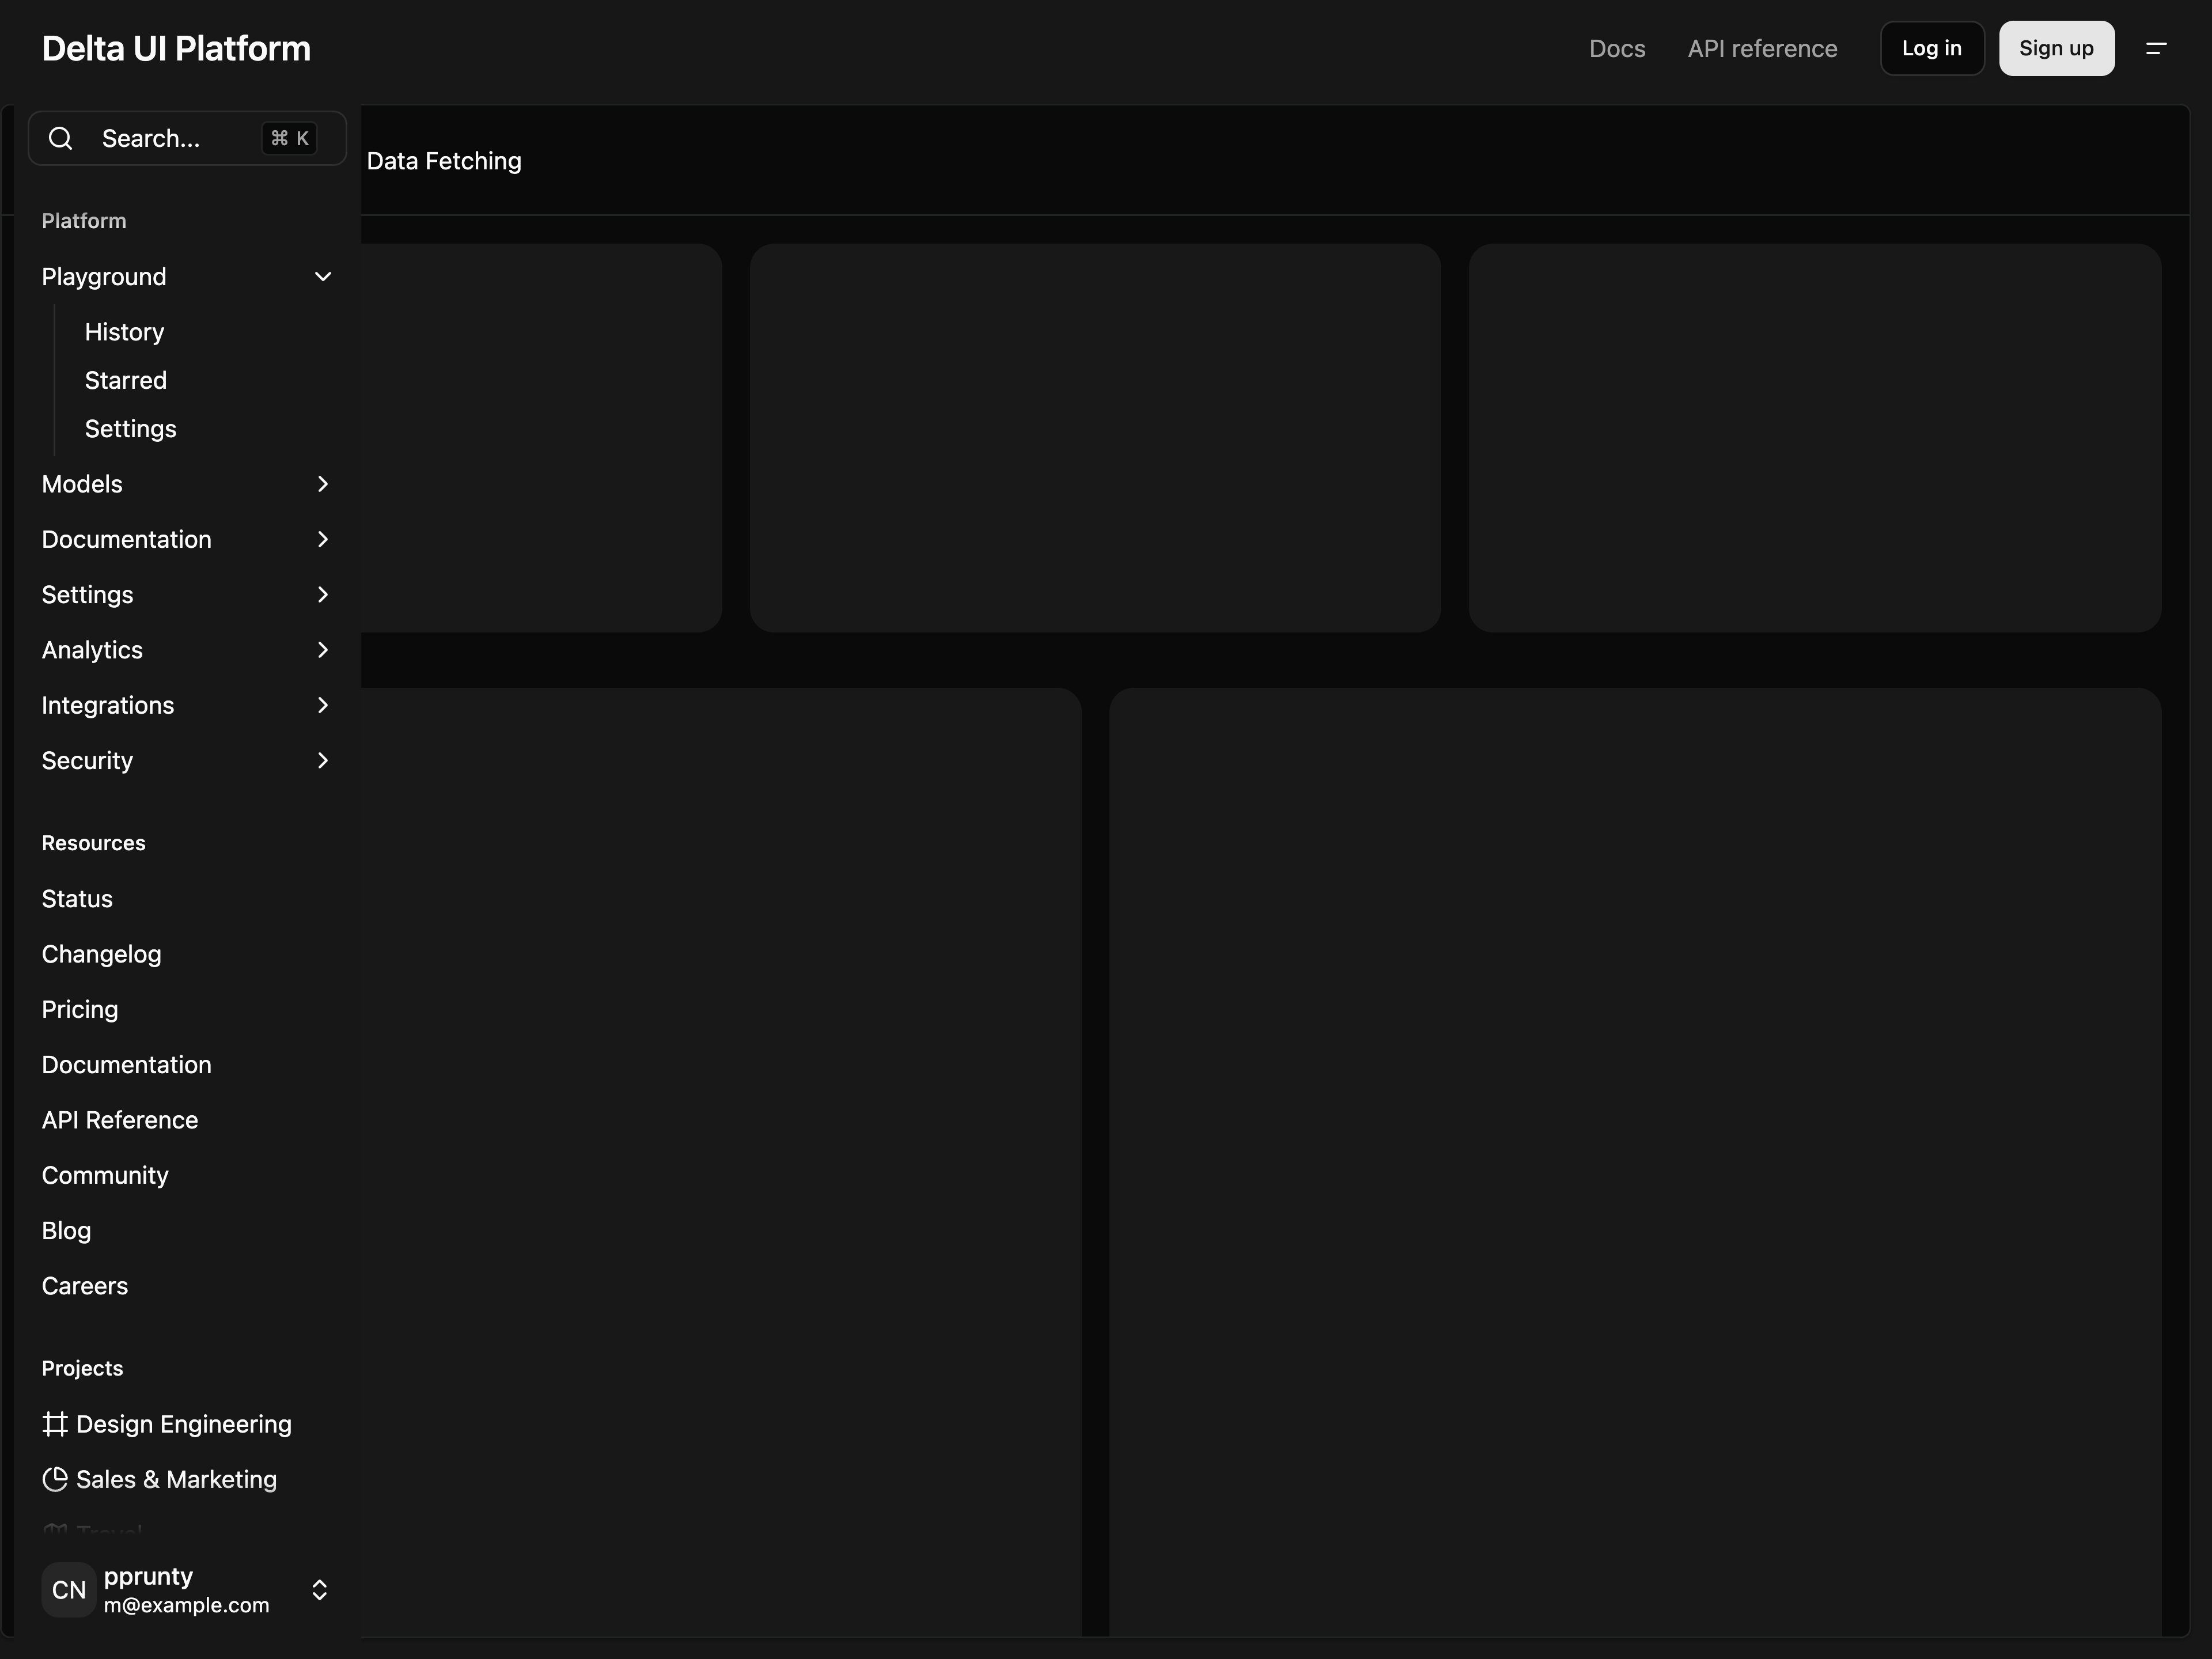The width and height of the screenshot is (2212, 1659).
Task: Select the Playground menu item
Action: (x=187, y=277)
